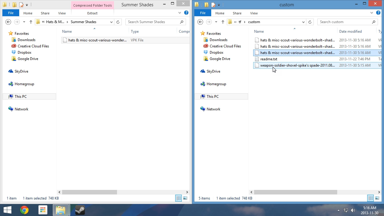384x216 pixels.
Task: Click horizontal scrollbar in custom file list
Action: coord(295,192)
